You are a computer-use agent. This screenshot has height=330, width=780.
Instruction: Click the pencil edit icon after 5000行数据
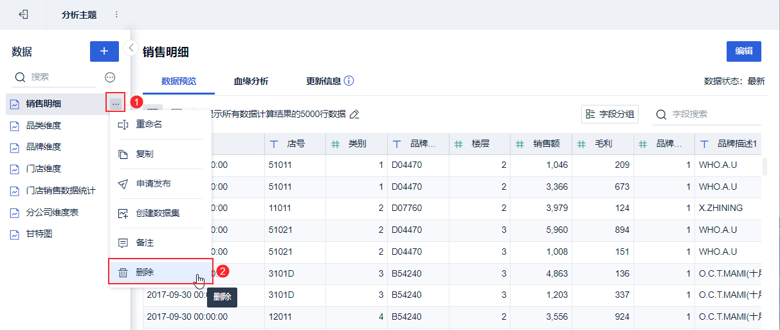[x=354, y=114]
